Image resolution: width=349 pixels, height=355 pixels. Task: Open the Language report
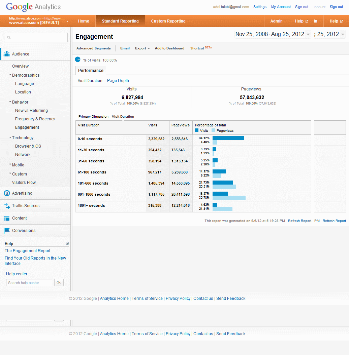[x=25, y=84]
